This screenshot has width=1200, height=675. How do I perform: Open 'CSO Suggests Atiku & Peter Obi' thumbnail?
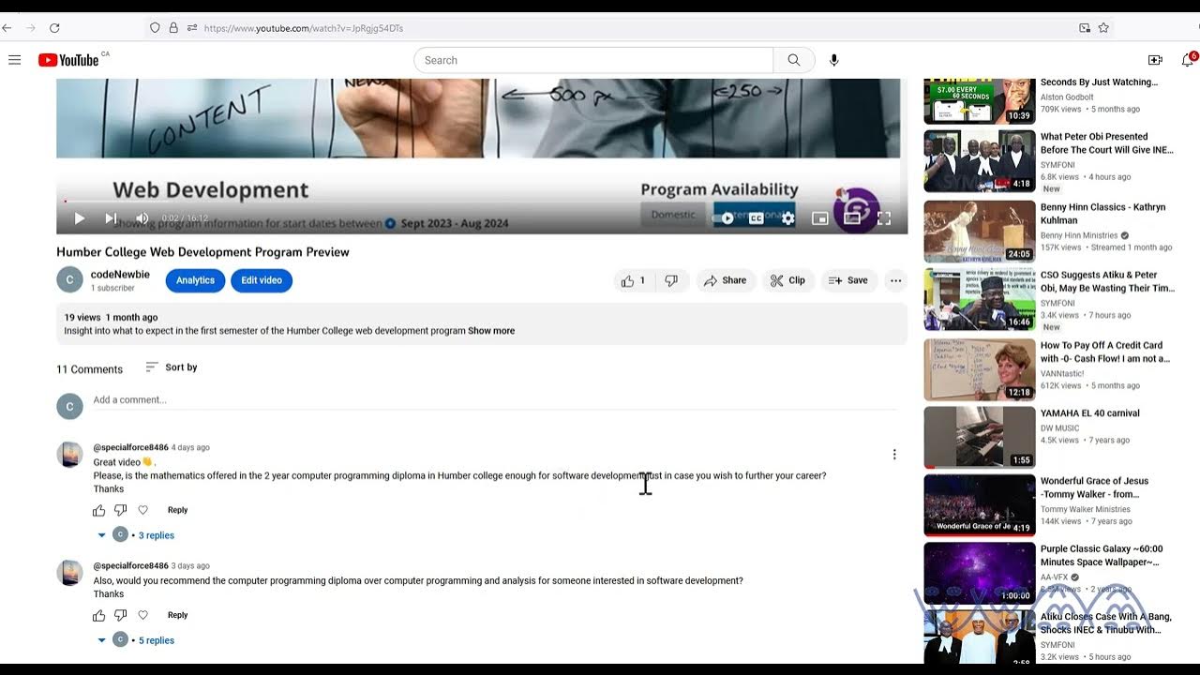[x=980, y=300]
